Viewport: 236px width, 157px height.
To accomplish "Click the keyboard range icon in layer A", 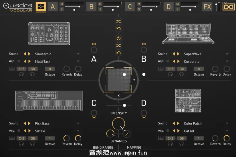I will (12, 69).
